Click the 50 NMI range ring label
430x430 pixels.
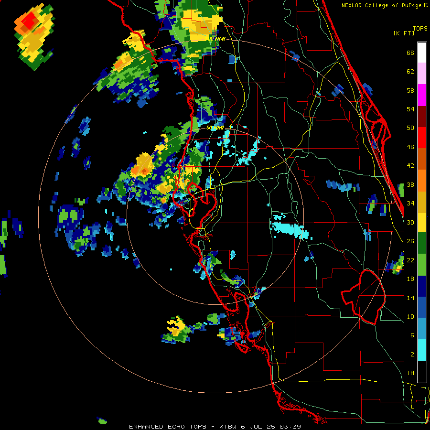click(215, 128)
